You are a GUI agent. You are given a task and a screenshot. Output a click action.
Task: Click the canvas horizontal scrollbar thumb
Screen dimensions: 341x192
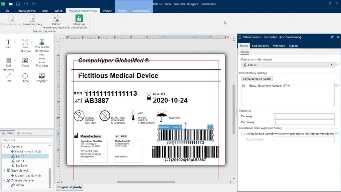pos(146,182)
